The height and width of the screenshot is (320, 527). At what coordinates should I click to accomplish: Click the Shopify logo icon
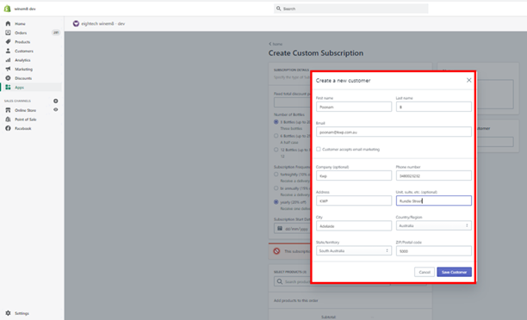pos(7,9)
